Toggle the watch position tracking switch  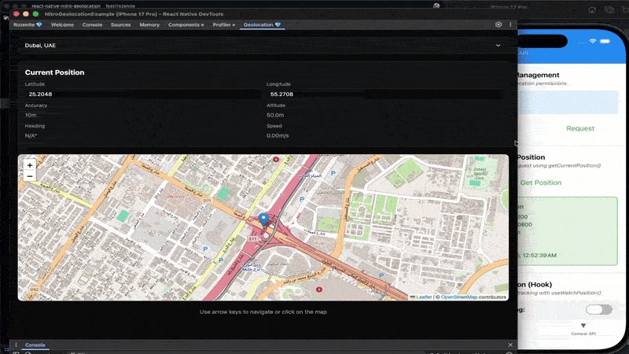(x=598, y=309)
